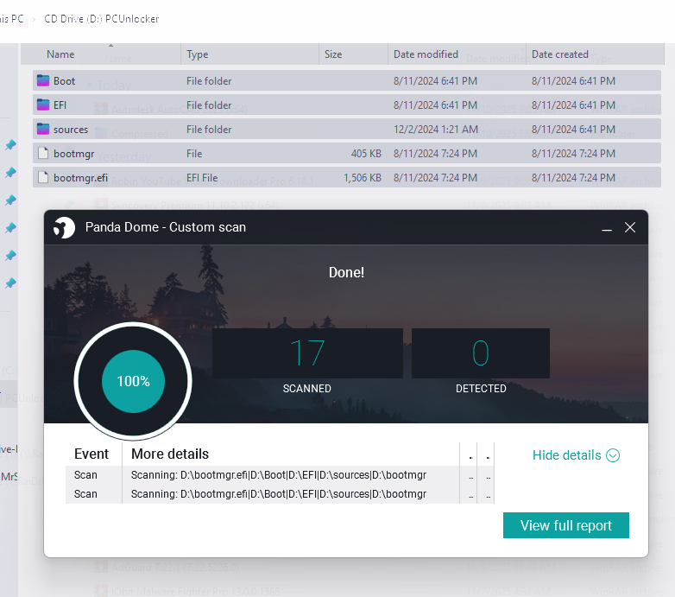Select the EFI folder icon
The width and height of the screenshot is (675, 597).
(x=43, y=105)
